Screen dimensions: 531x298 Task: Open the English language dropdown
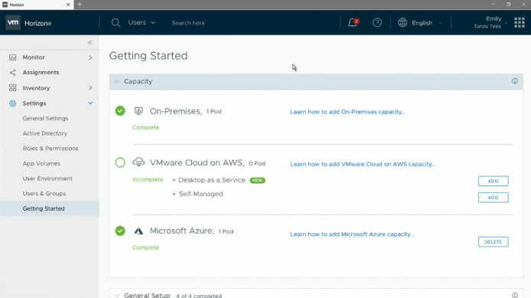click(427, 23)
